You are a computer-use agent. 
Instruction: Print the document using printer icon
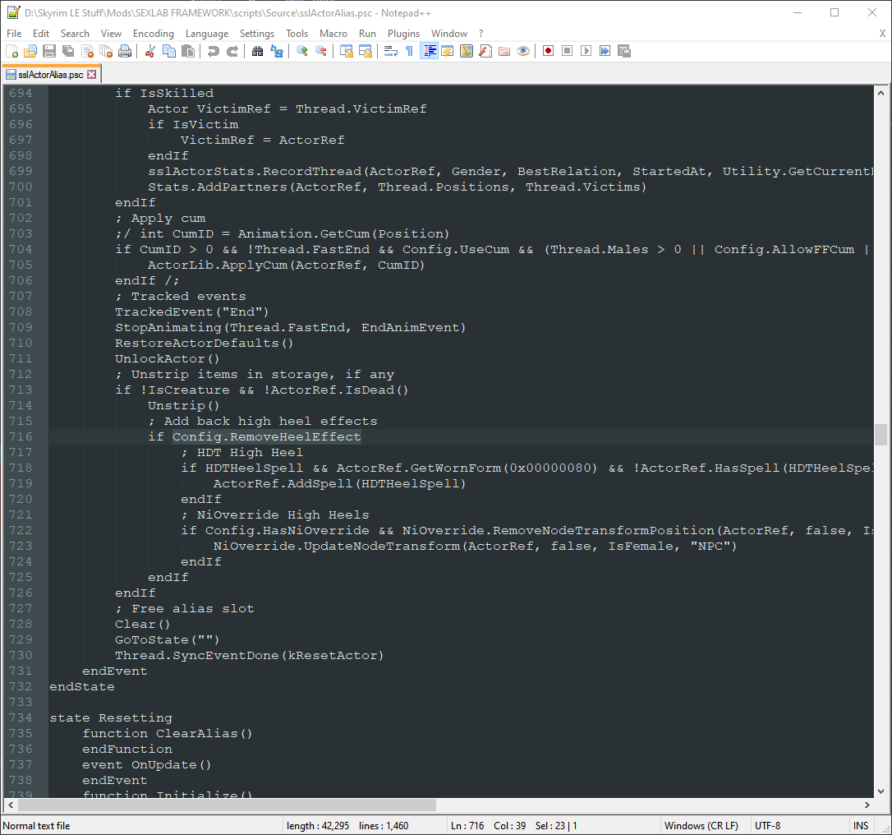click(x=125, y=51)
